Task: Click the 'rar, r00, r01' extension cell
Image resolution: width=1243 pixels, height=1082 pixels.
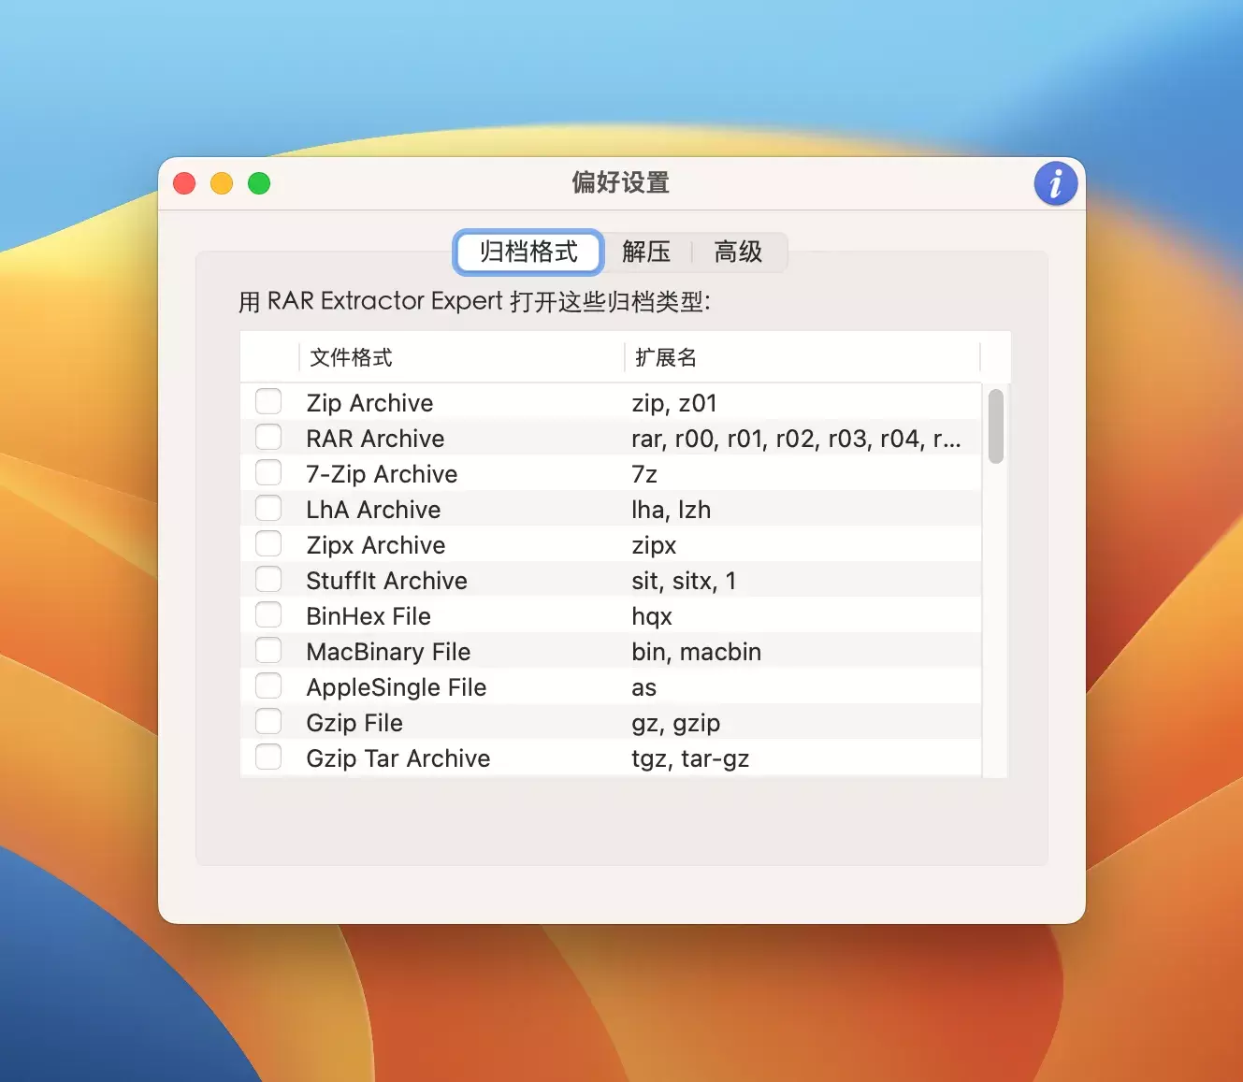Action: [796, 439]
